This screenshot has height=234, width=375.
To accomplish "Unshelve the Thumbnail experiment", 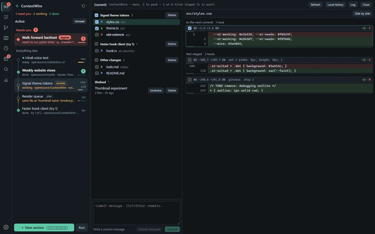I will (x=156, y=90).
